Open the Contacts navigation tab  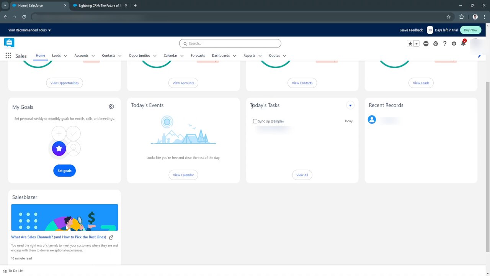coord(108,56)
